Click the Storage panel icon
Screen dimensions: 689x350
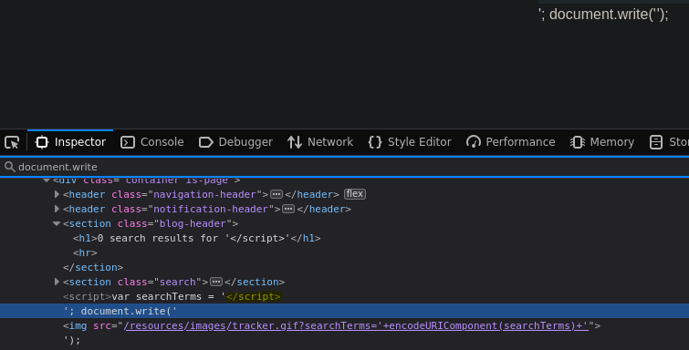click(655, 142)
